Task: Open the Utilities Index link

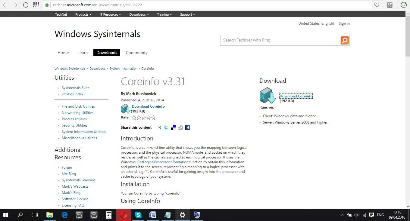Action: point(73,94)
